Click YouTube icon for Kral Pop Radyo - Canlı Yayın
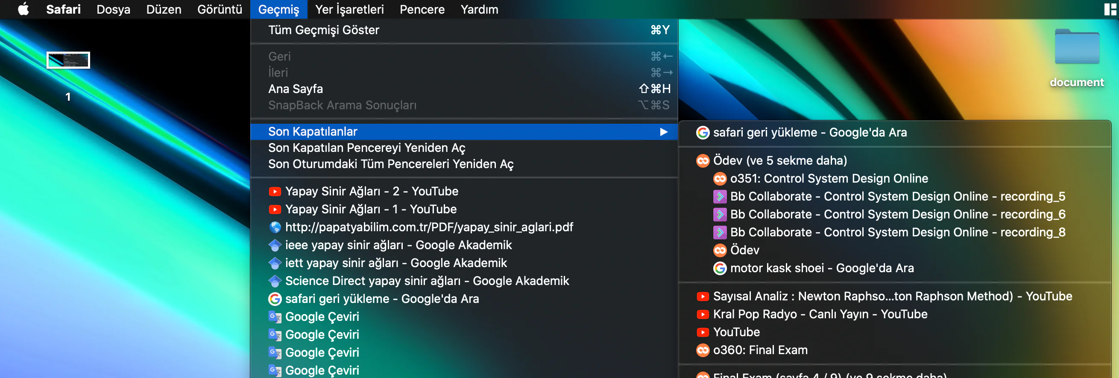Screen dimensions: 1119x378 pyautogui.click(x=703, y=314)
